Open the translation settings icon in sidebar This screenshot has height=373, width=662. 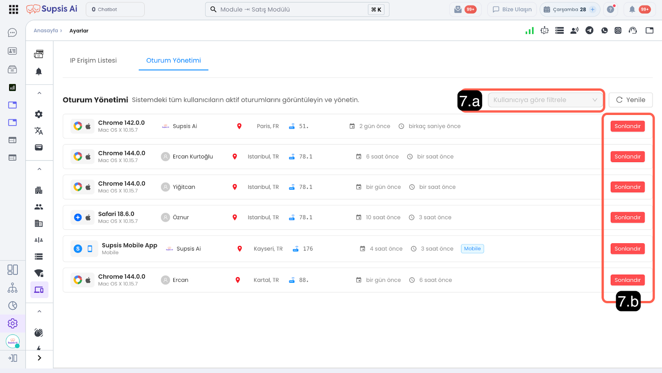pos(39,131)
